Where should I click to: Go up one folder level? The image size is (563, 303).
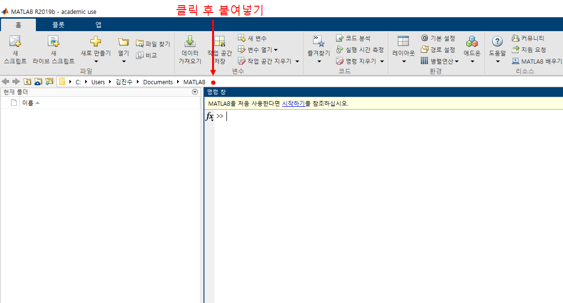pos(27,81)
